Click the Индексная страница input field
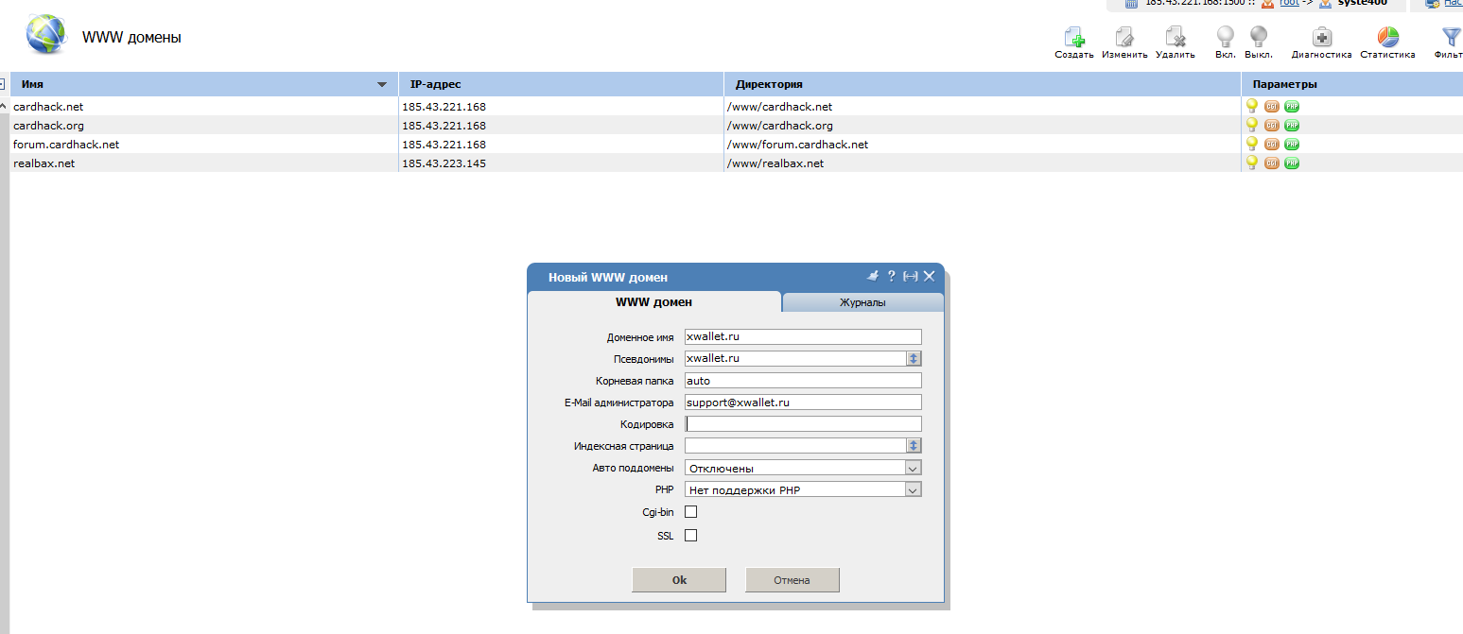1463x634 pixels. pyautogui.click(x=795, y=446)
